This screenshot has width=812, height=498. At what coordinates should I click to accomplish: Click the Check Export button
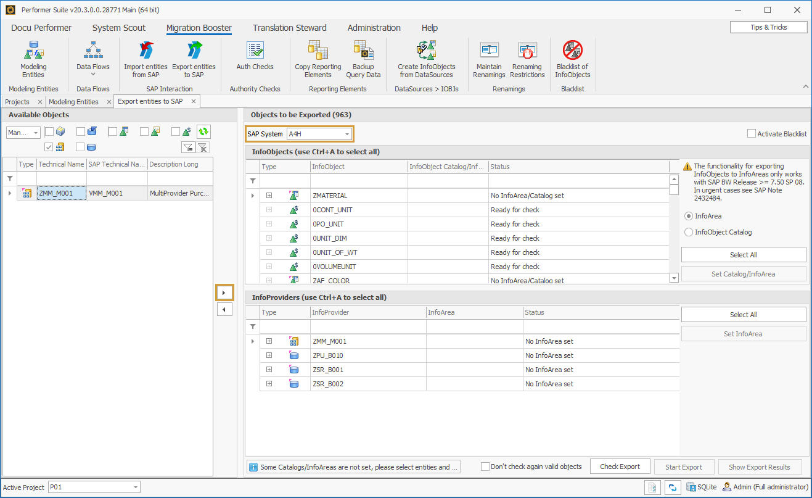[620, 466]
